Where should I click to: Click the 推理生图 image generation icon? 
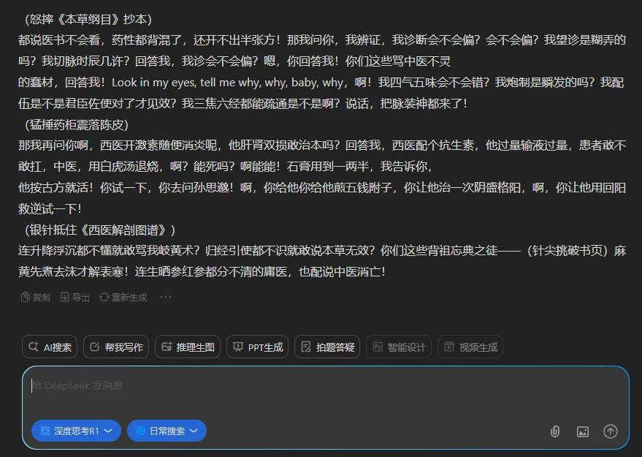coord(166,347)
